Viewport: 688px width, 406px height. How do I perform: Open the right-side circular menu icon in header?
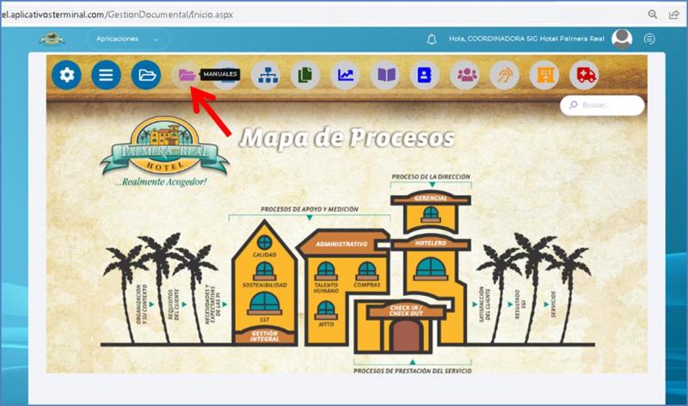(649, 39)
